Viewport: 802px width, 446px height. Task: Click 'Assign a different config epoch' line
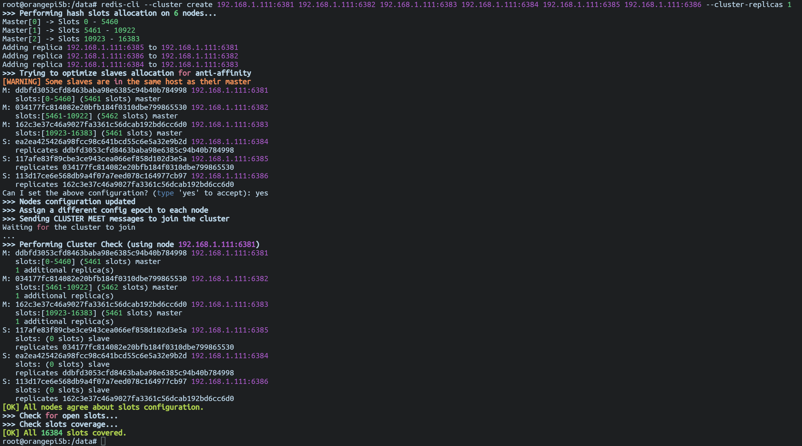click(x=105, y=210)
